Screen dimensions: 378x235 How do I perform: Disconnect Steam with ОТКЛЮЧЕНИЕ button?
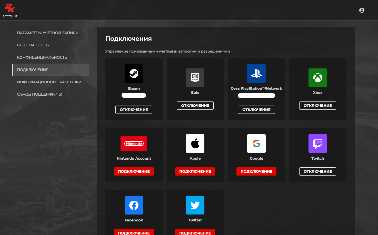coord(134,110)
